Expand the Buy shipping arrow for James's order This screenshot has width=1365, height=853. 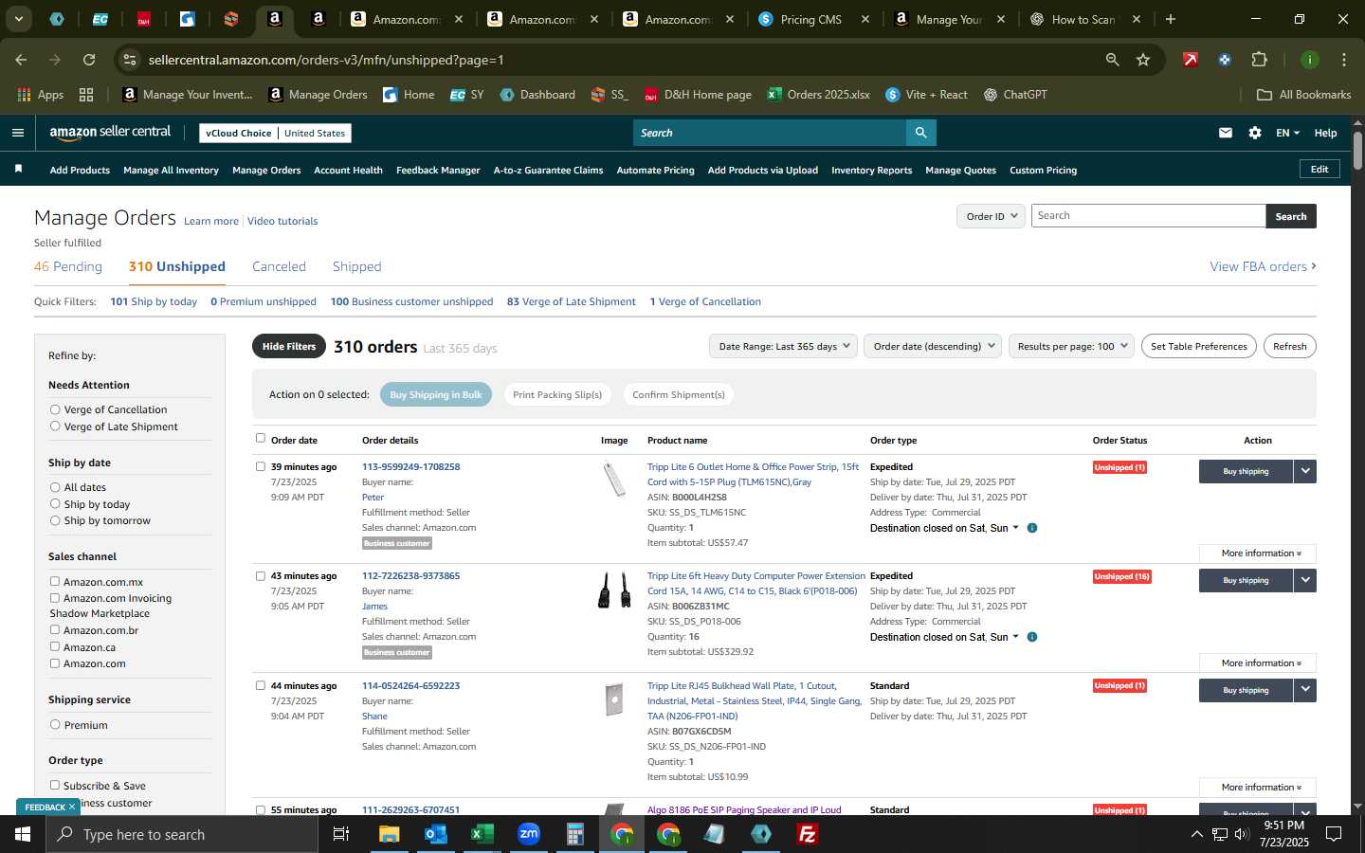(x=1305, y=580)
